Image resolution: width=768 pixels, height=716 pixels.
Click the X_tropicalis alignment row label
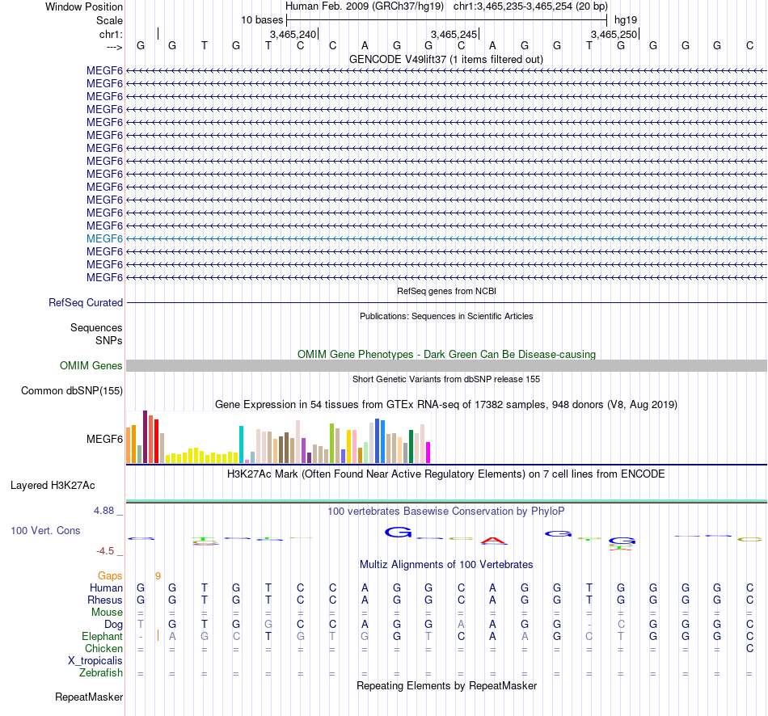[95, 661]
